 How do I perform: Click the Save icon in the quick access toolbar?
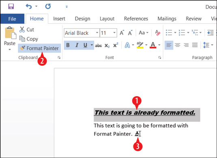click(11, 6)
